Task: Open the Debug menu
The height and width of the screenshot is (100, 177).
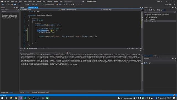Action: (30, 1)
